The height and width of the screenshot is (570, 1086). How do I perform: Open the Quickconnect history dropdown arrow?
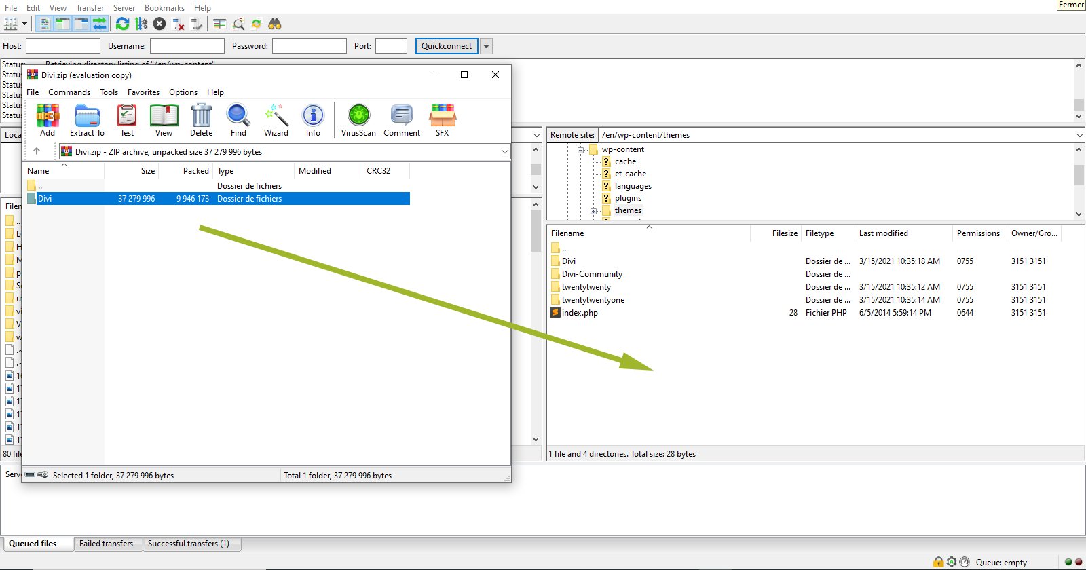tap(487, 46)
